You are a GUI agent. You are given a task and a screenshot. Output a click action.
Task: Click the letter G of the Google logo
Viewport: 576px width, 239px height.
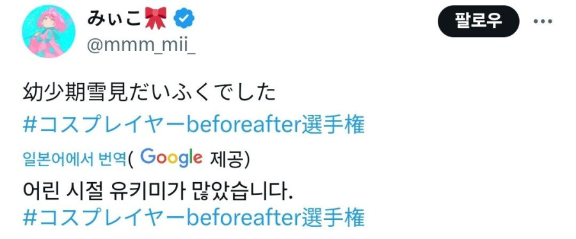[148, 156]
